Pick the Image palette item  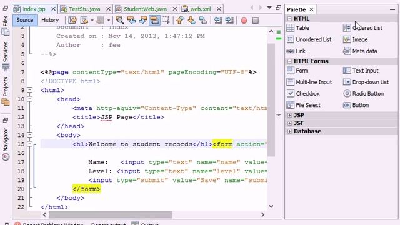point(356,39)
